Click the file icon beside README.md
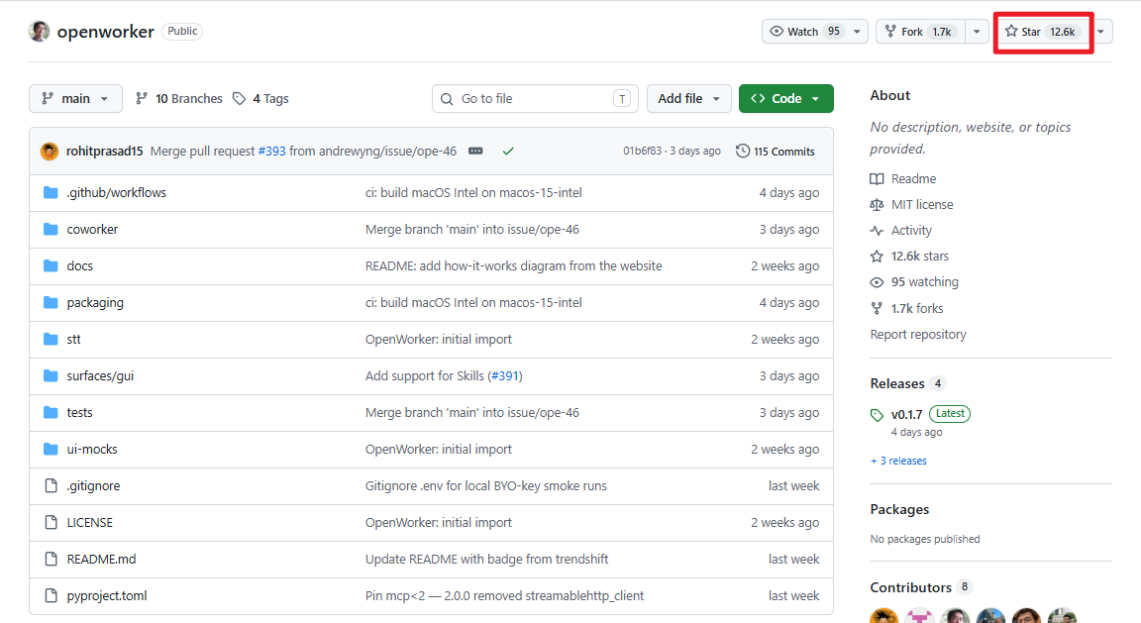This screenshot has width=1141, height=623. [51, 559]
